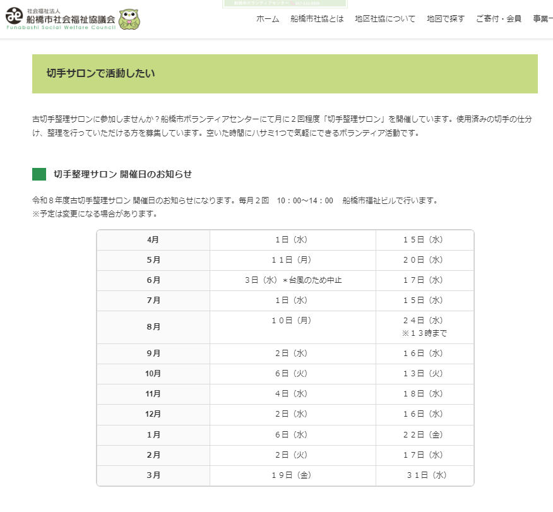Open the 地図で探す menu item
The width and height of the screenshot is (553, 512).
tap(446, 19)
